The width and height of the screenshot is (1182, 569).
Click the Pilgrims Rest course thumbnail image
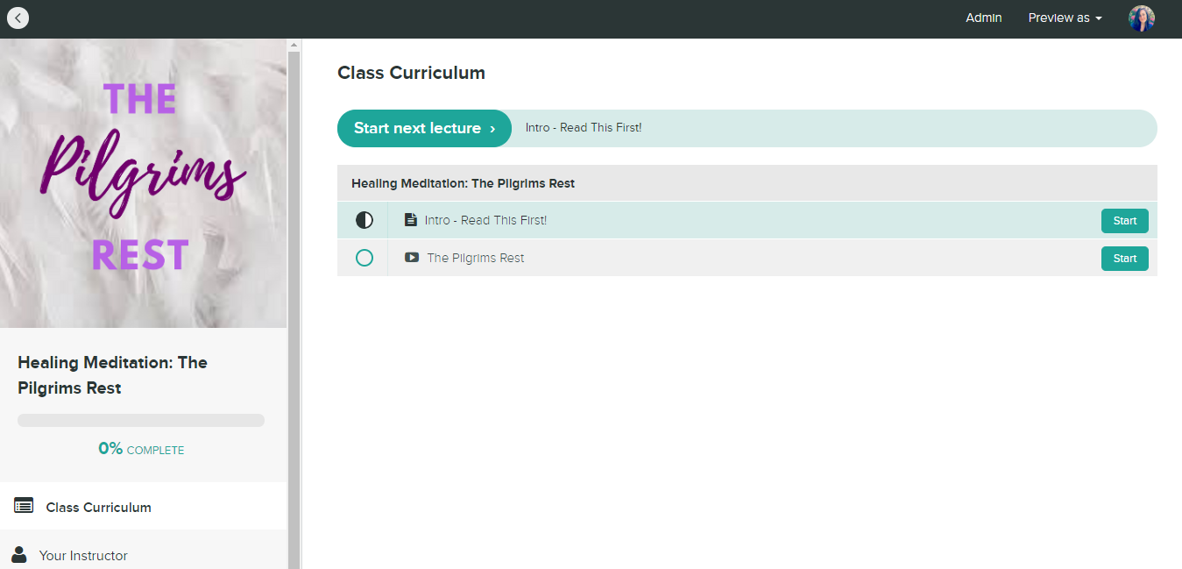144,183
